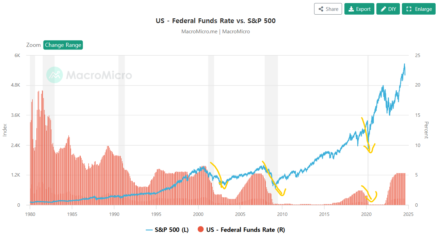Click the Export download button
This screenshot has width=438, height=240.
(359, 9)
